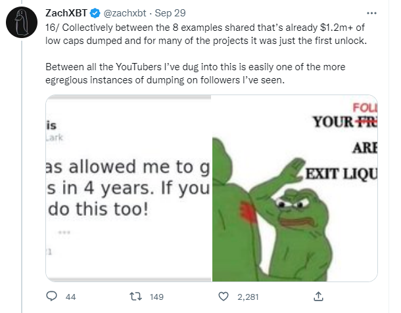Open the share icon menu
401x313 pixels.
click(x=318, y=297)
